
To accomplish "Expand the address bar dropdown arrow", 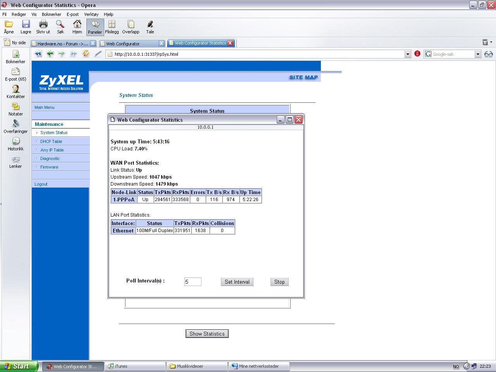I will click(408, 54).
